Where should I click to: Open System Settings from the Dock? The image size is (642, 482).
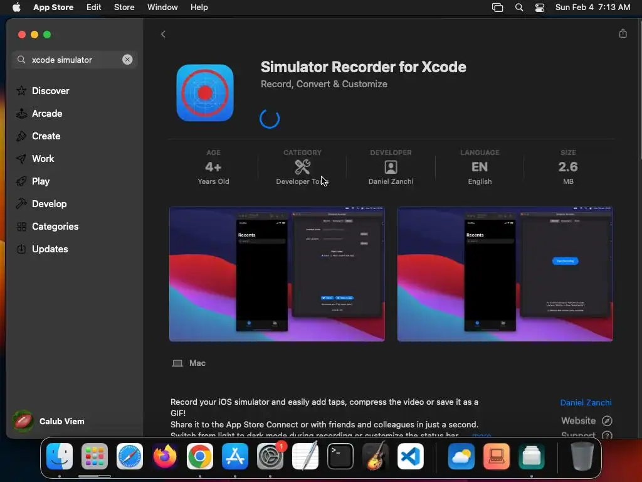tap(270, 456)
